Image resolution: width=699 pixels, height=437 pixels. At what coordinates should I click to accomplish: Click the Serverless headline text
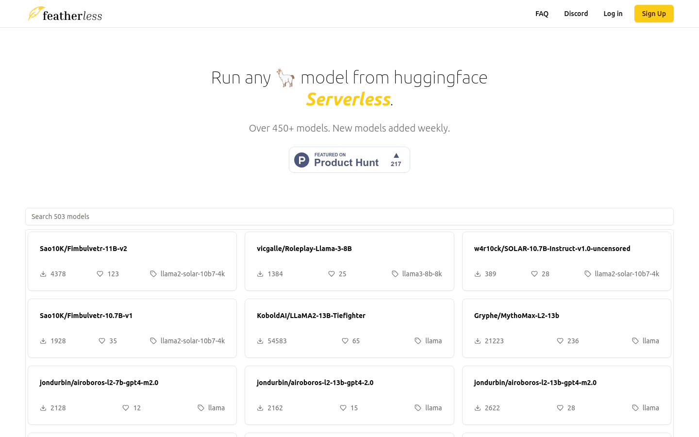pyautogui.click(x=348, y=99)
